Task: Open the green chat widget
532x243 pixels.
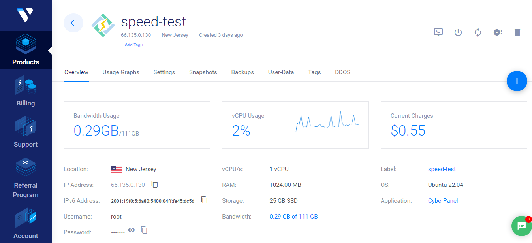Action: (x=521, y=226)
